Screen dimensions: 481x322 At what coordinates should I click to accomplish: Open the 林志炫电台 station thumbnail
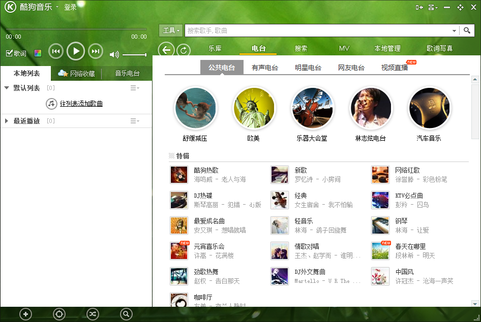(371, 108)
